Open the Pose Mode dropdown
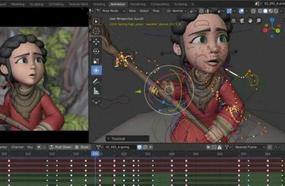This screenshot has width=285, height=186. pyautogui.click(x=111, y=11)
